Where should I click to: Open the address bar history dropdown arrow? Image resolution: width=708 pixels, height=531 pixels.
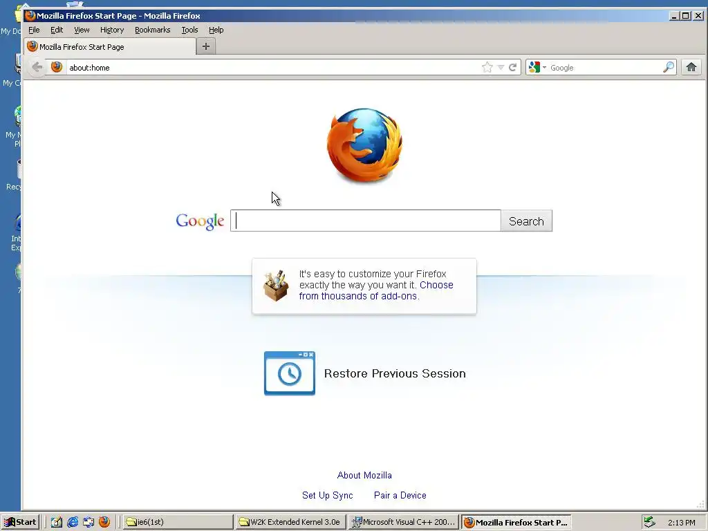tap(501, 68)
